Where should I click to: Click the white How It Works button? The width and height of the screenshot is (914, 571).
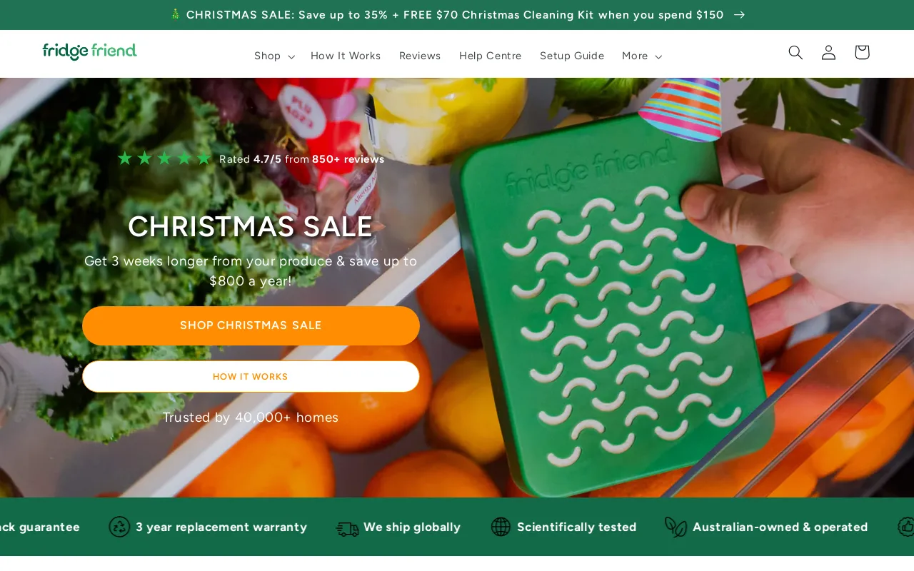pos(251,376)
